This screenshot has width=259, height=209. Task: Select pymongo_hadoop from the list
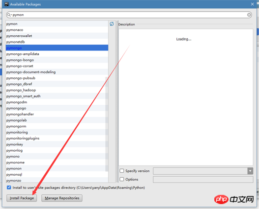coord(57,90)
